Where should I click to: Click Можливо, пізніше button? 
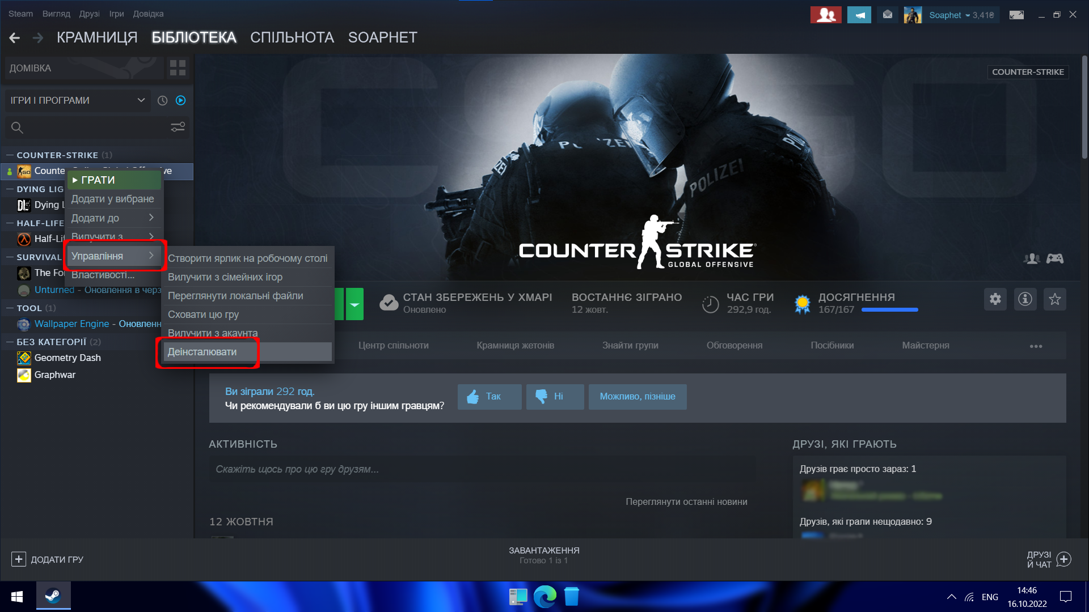point(637,397)
